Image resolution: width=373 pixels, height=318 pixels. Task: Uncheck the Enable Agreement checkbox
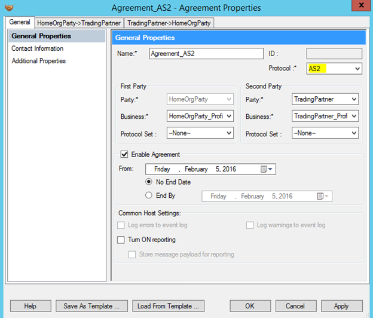[x=124, y=154]
